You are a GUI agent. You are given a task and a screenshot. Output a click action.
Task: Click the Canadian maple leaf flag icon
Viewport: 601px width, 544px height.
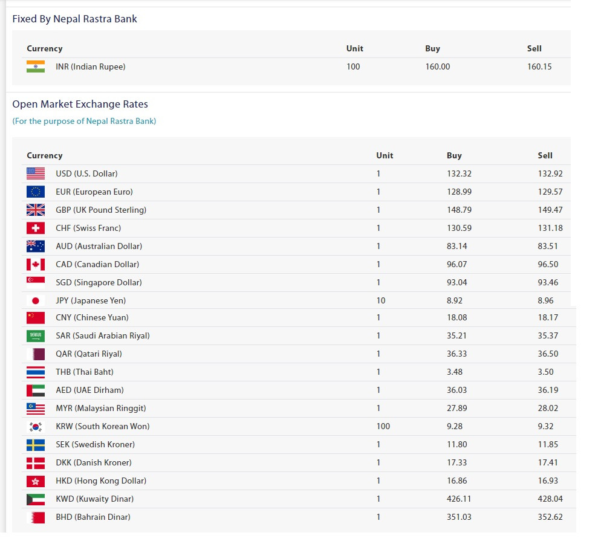(36, 264)
